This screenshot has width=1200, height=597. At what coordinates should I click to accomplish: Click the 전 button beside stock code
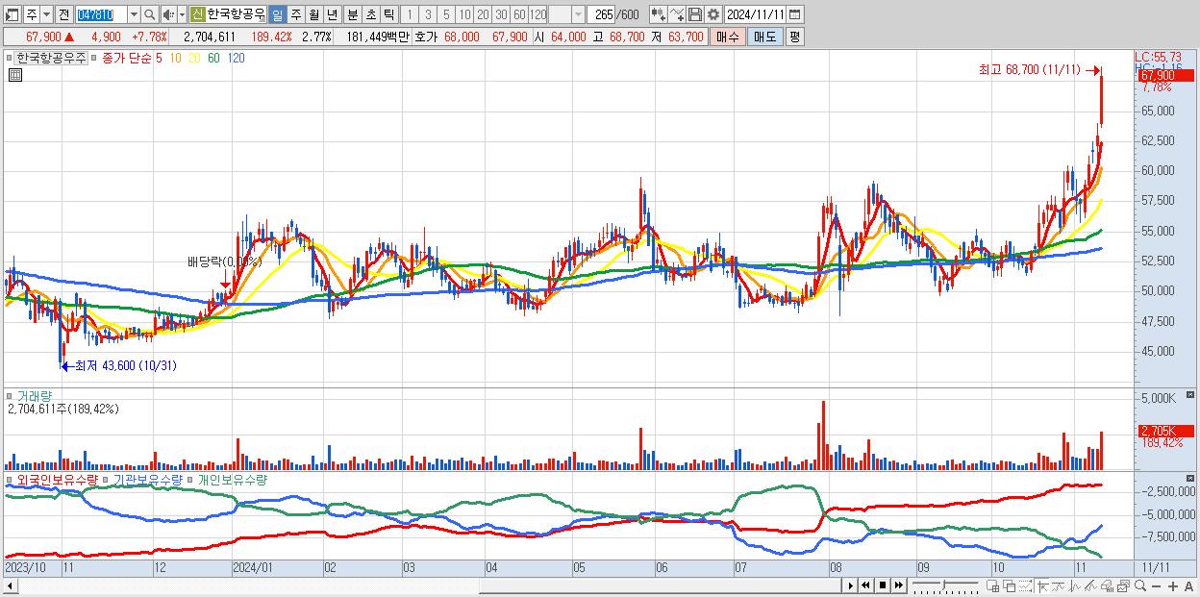(x=63, y=14)
